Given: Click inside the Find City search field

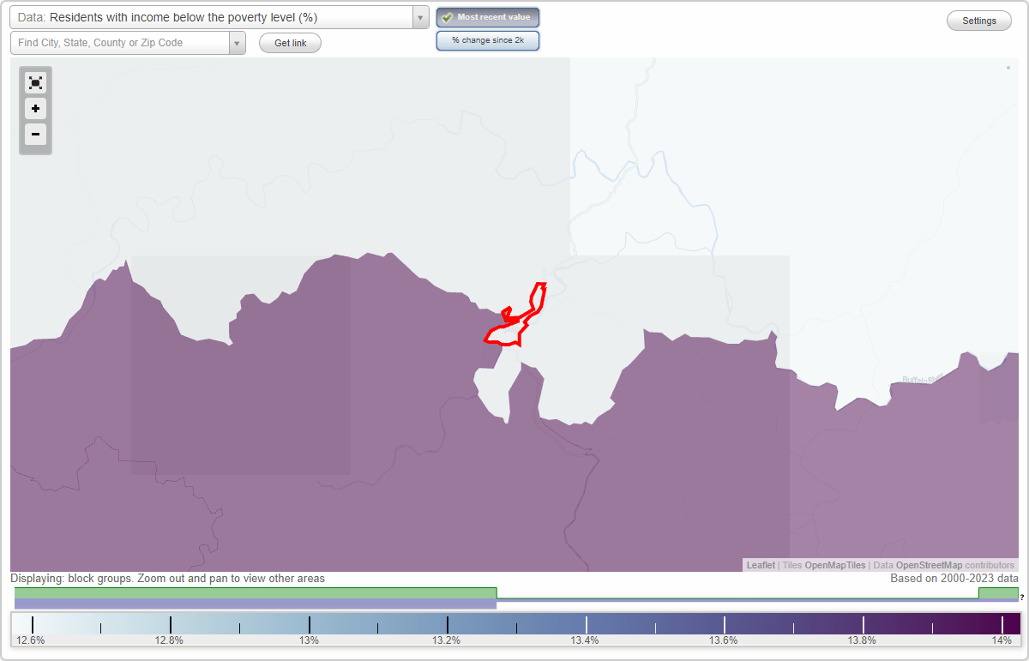Looking at the screenshot, I should coord(111,42).
